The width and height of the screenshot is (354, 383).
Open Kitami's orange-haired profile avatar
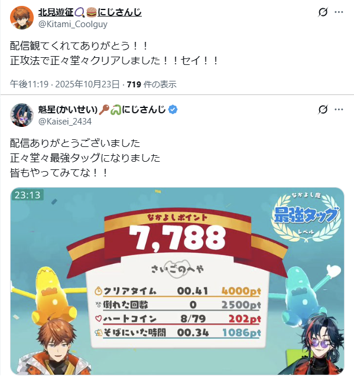pyautogui.click(x=22, y=18)
